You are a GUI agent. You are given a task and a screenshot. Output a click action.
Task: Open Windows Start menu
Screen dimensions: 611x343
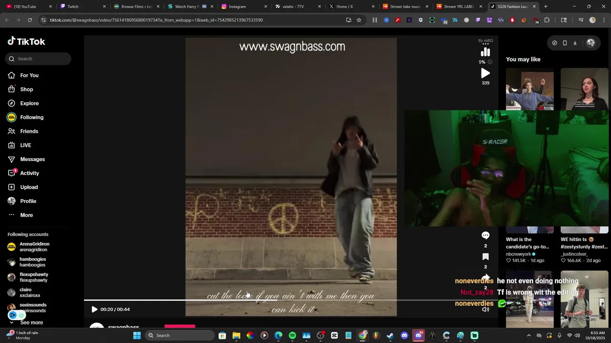tap(137, 335)
